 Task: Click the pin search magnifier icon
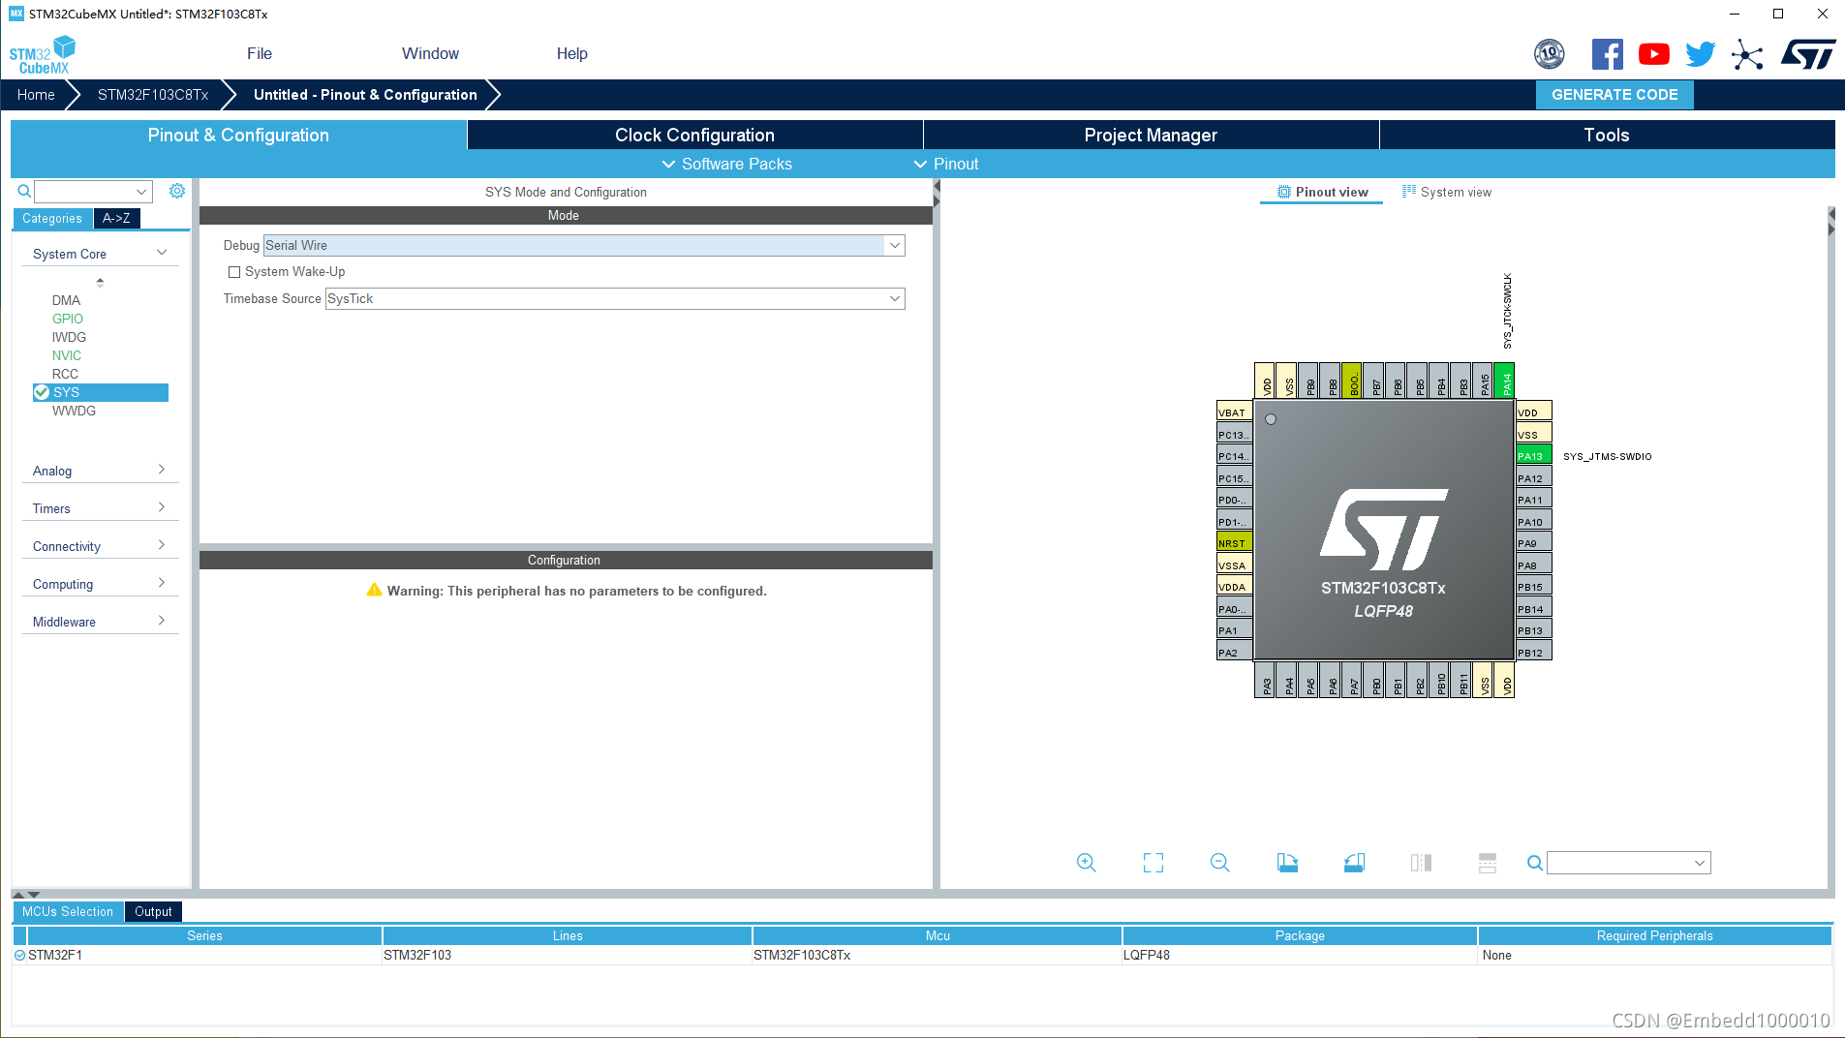(x=1534, y=863)
